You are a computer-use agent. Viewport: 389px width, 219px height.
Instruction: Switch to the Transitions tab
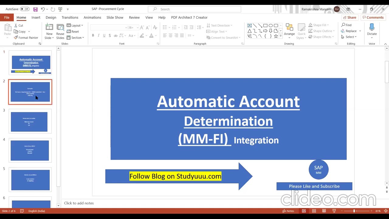point(70,18)
